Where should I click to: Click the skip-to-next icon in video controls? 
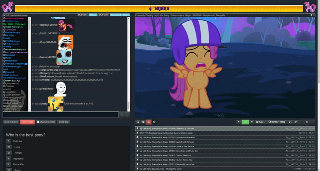pyautogui.click(x=307, y=122)
